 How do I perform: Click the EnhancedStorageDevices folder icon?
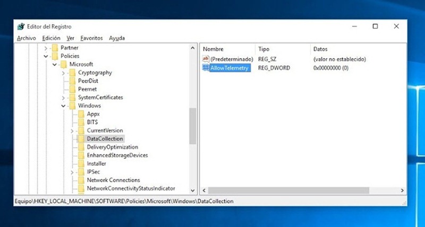81,155
